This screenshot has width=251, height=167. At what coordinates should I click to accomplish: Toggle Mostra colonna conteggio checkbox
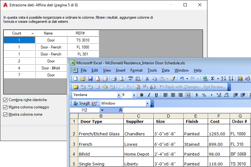5,107
